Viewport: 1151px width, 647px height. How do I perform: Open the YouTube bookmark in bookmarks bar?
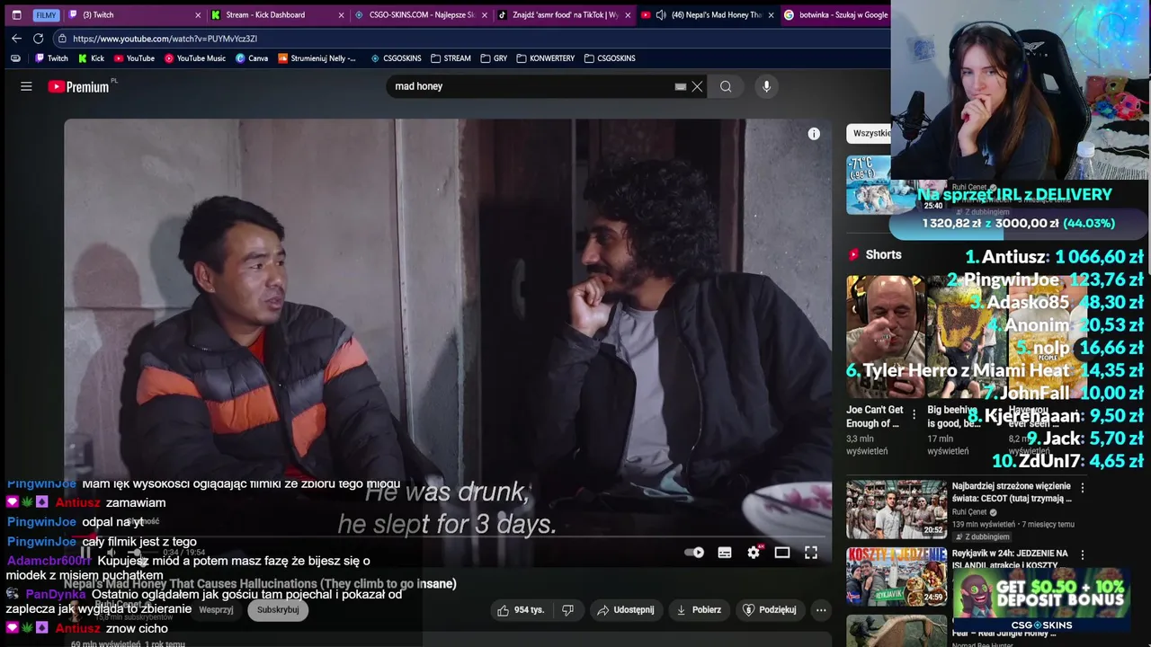133,58
